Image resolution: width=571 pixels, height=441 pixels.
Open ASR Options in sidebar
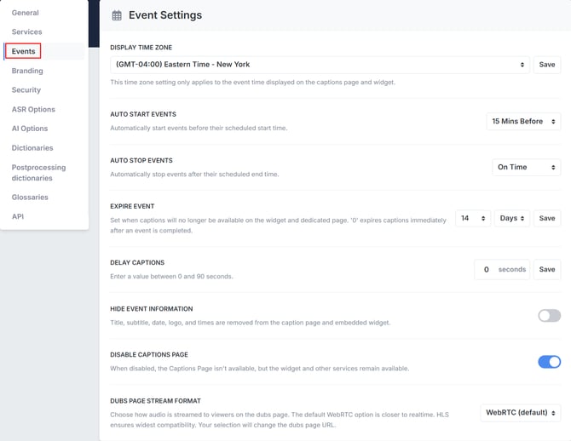[33, 110]
